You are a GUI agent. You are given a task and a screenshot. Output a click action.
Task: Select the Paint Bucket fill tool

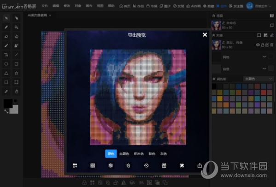click(x=17, y=27)
